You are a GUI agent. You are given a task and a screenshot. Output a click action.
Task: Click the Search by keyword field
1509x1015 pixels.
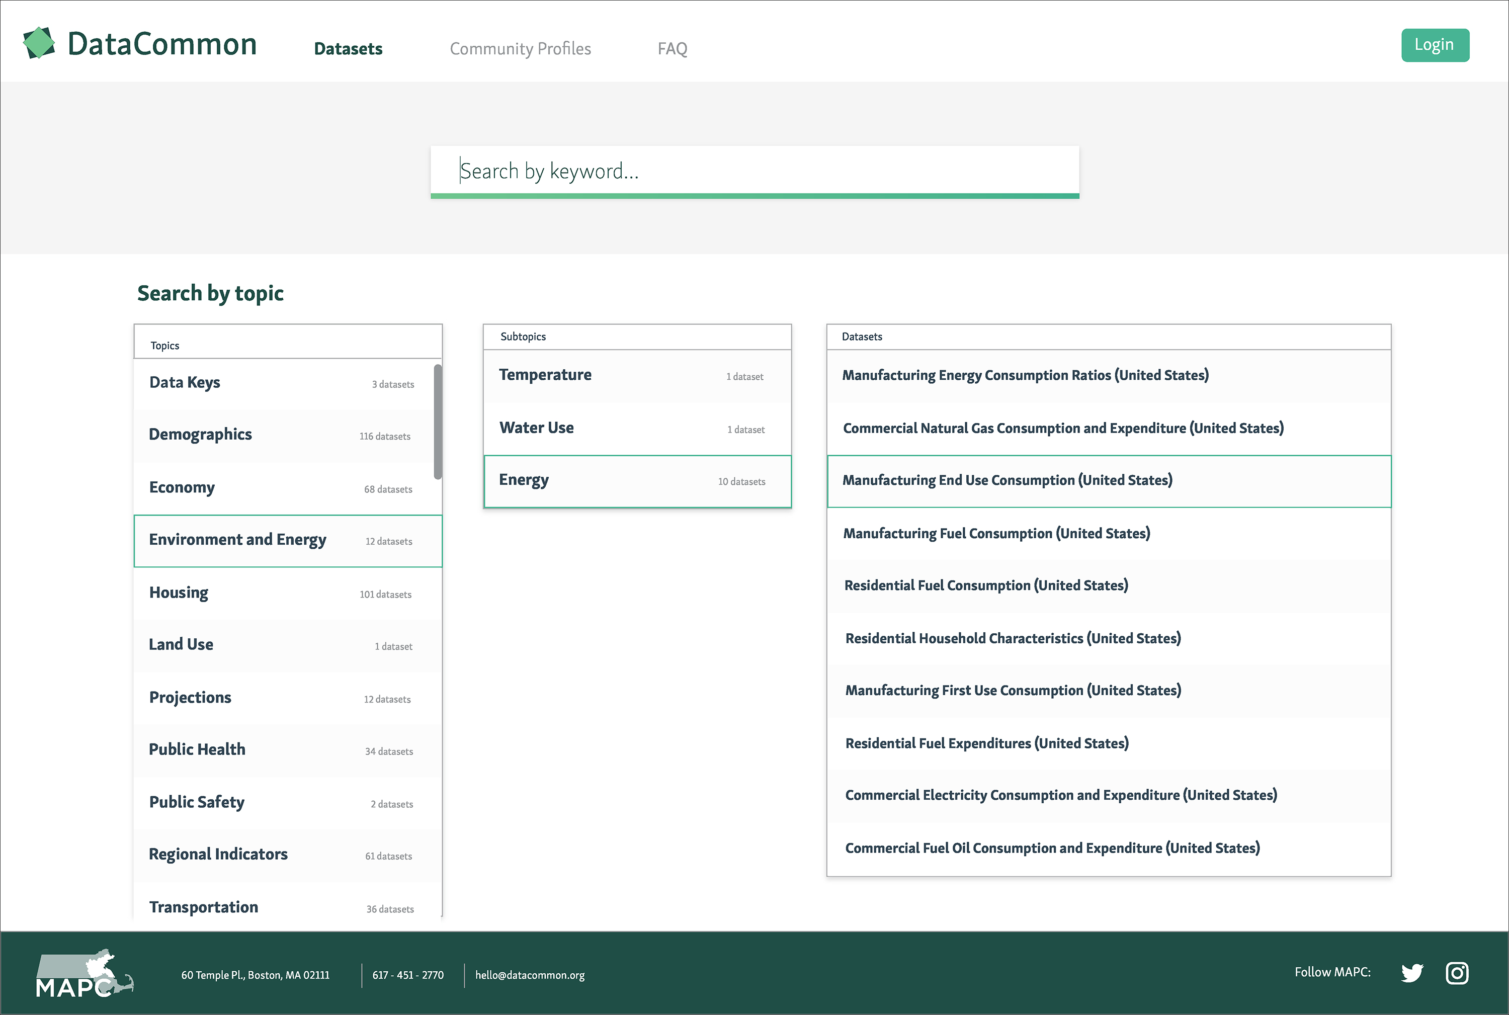click(x=754, y=171)
